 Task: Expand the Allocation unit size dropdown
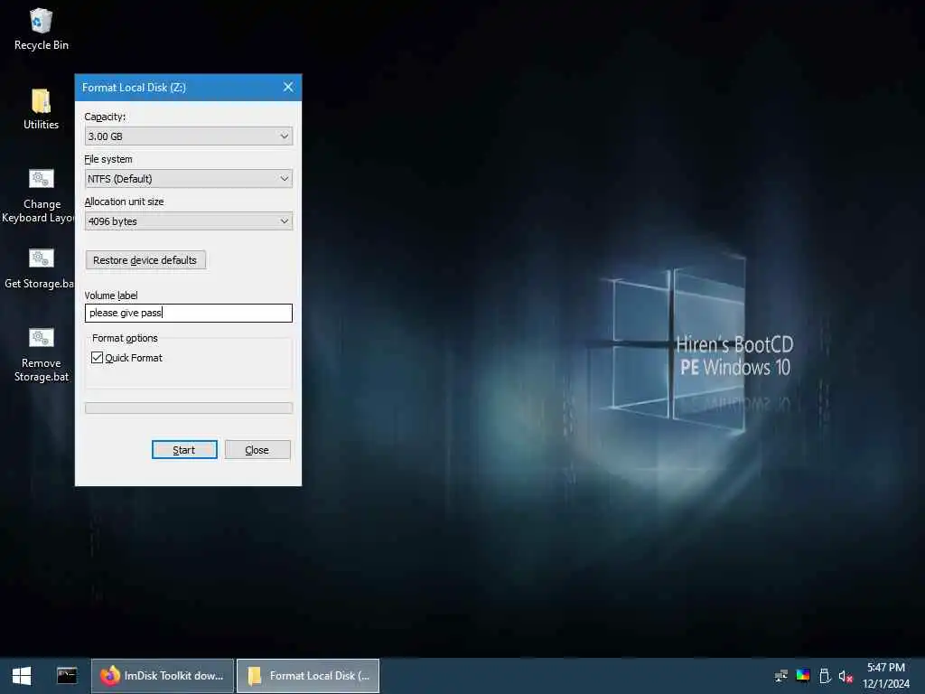pyautogui.click(x=188, y=221)
